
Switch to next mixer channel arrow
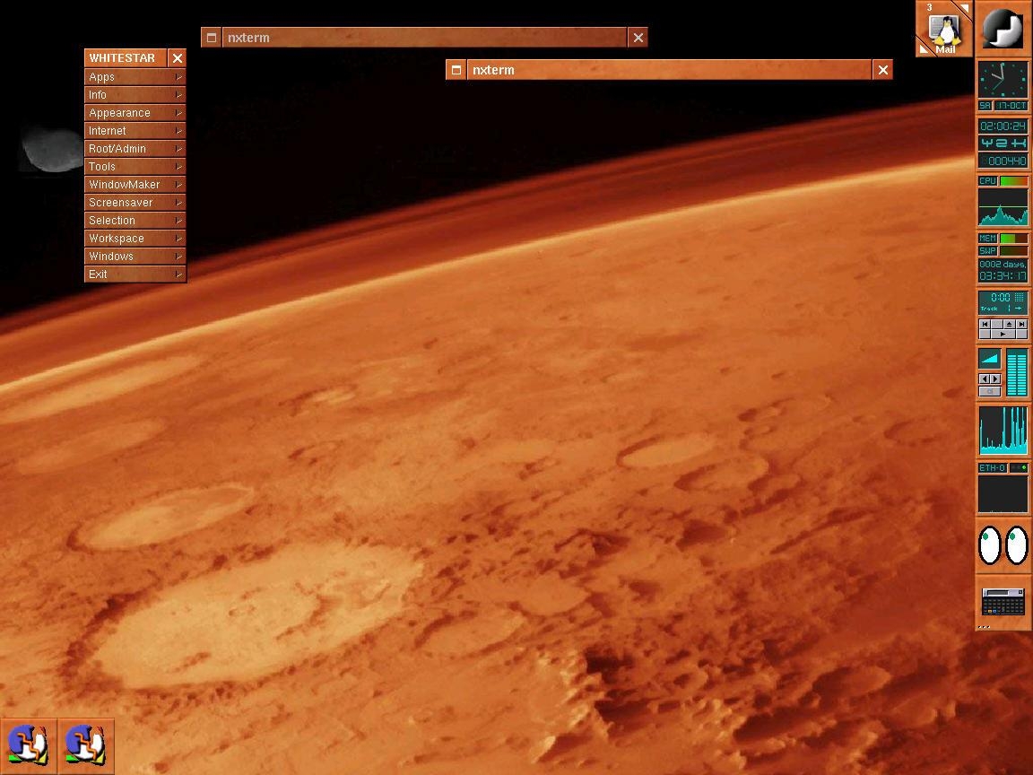[994, 379]
